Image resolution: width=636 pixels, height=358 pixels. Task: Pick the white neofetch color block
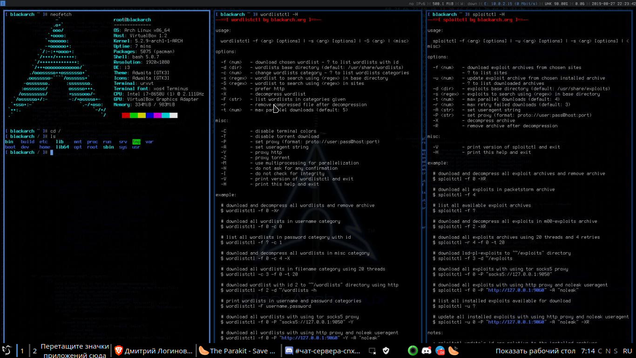173,115
